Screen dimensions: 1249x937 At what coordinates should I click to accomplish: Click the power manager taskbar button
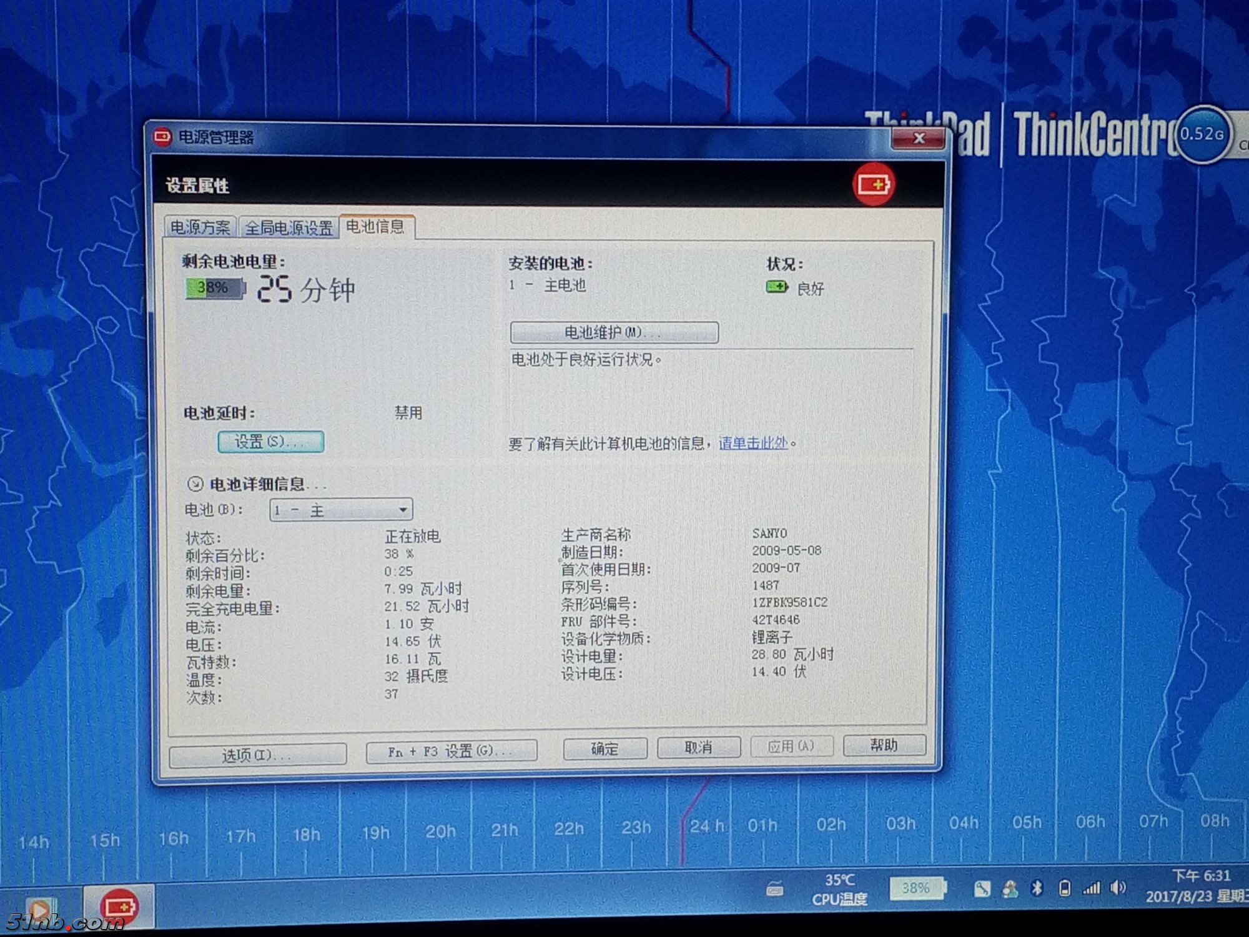tap(119, 906)
